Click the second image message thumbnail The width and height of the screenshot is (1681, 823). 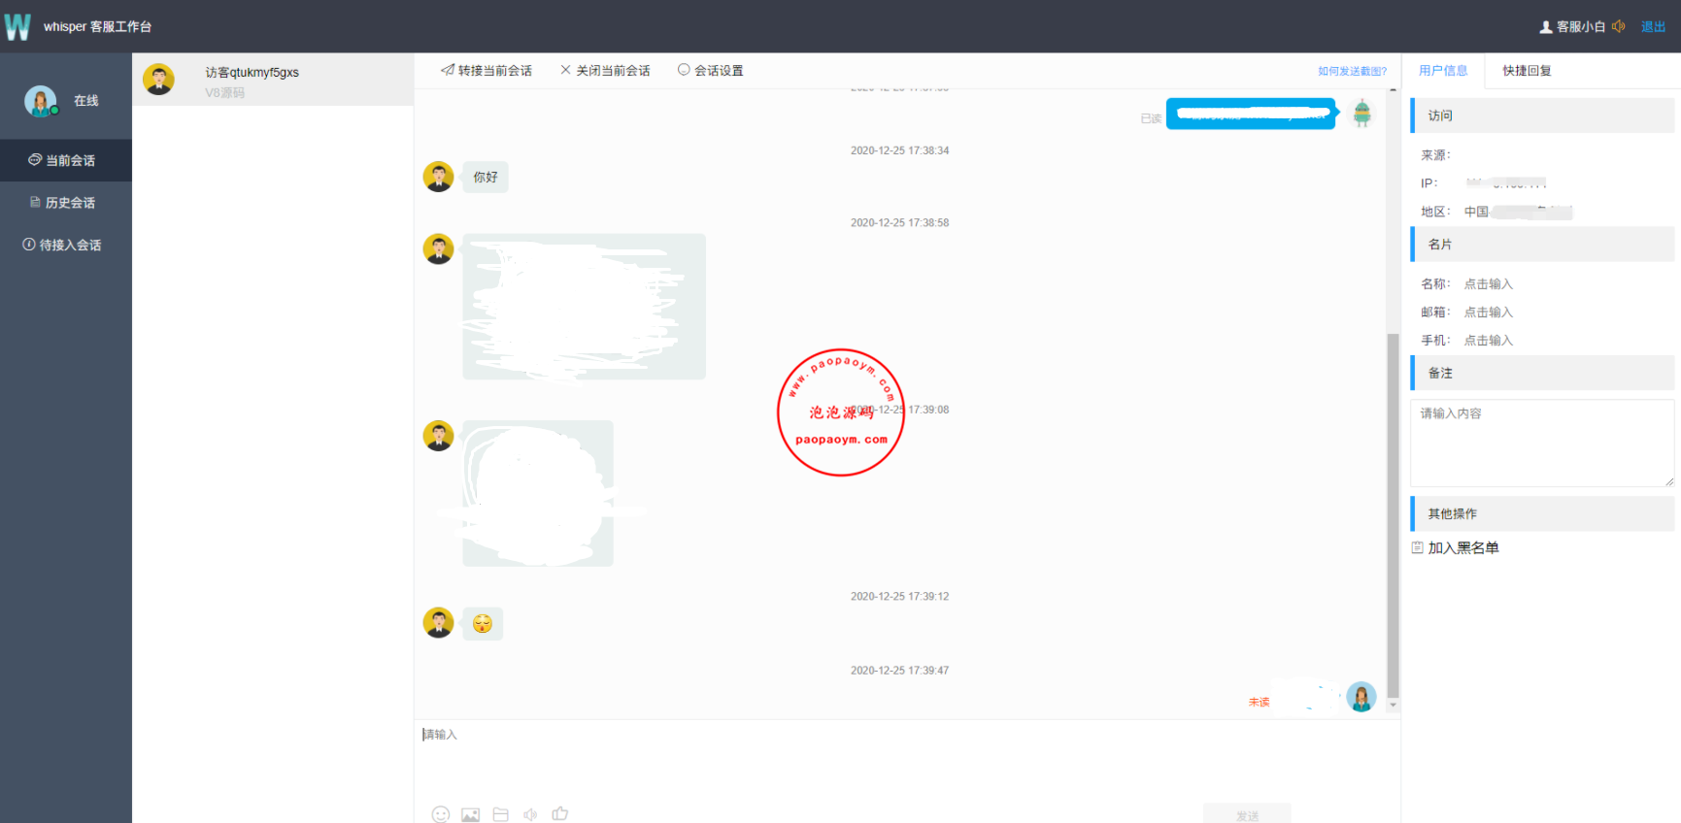point(538,493)
